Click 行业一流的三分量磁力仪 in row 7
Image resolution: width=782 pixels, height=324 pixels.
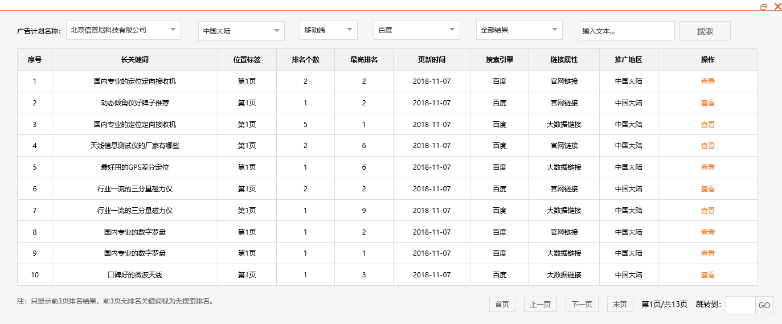[135, 211]
